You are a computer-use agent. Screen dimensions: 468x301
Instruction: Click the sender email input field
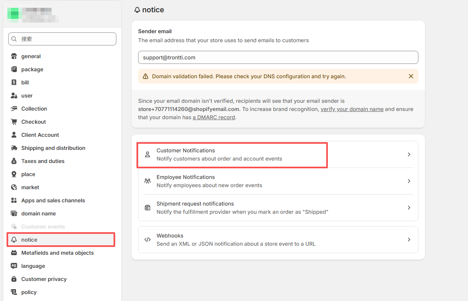(x=278, y=57)
